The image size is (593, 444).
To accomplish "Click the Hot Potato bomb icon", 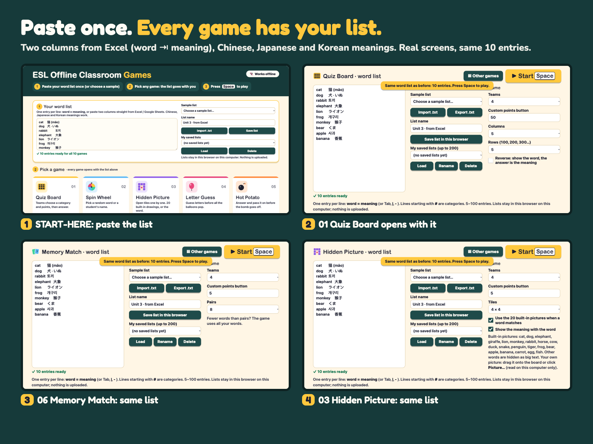I will coord(242,187).
